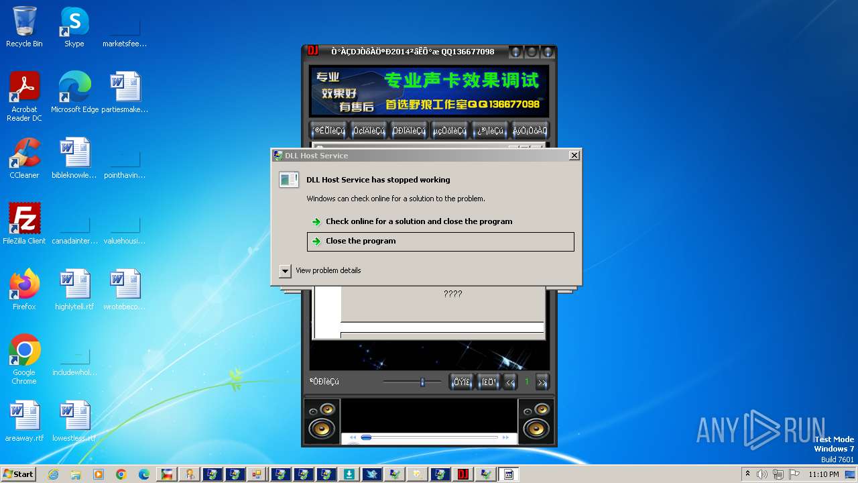Go to next track with >> button
The height and width of the screenshot is (483, 858).
542,382
